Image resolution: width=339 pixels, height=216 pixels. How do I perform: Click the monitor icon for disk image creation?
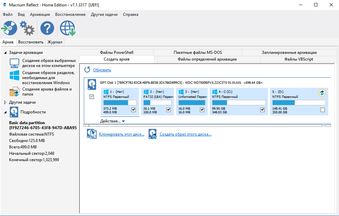14,63
